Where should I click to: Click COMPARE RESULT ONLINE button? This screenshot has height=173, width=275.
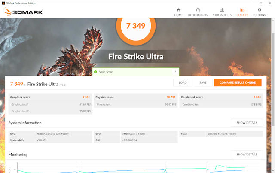[x=238, y=82]
